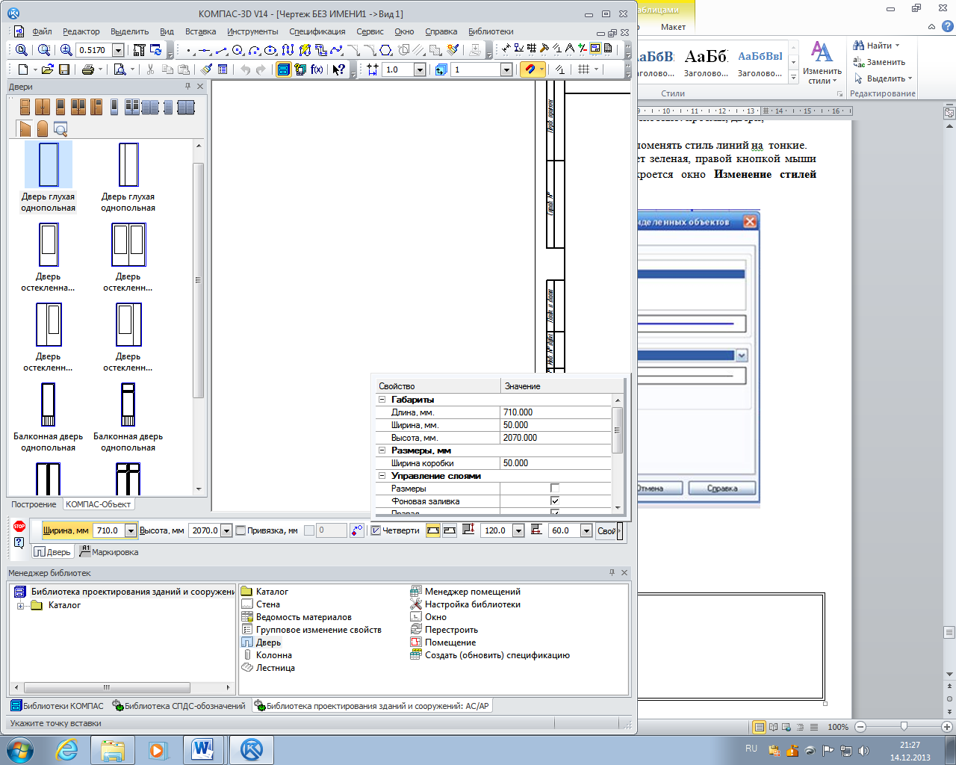Open Word from the taskbar
This screenshot has width=956, height=765.
[x=203, y=749]
